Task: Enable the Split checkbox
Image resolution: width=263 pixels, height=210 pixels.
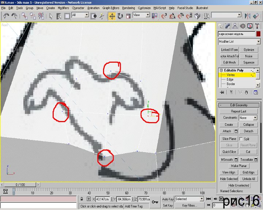Action: click(x=241, y=139)
